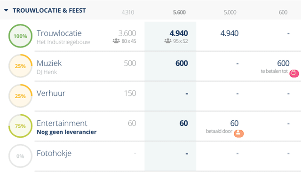Screen dimensions: 301x172
Task: Click the pink calendar icon next to te betalen tot
Action: [x=294, y=73]
